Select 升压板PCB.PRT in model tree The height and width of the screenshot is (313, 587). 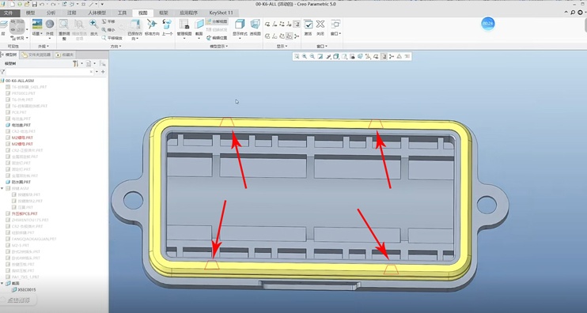click(25, 213)
